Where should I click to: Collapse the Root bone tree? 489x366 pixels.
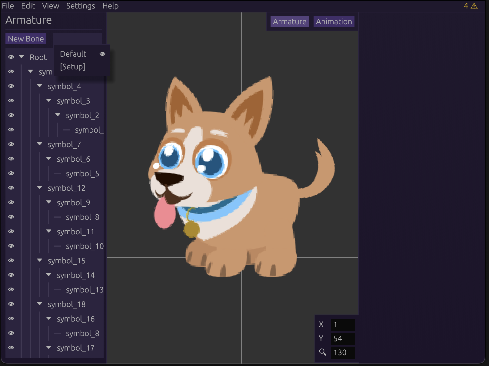22,57
